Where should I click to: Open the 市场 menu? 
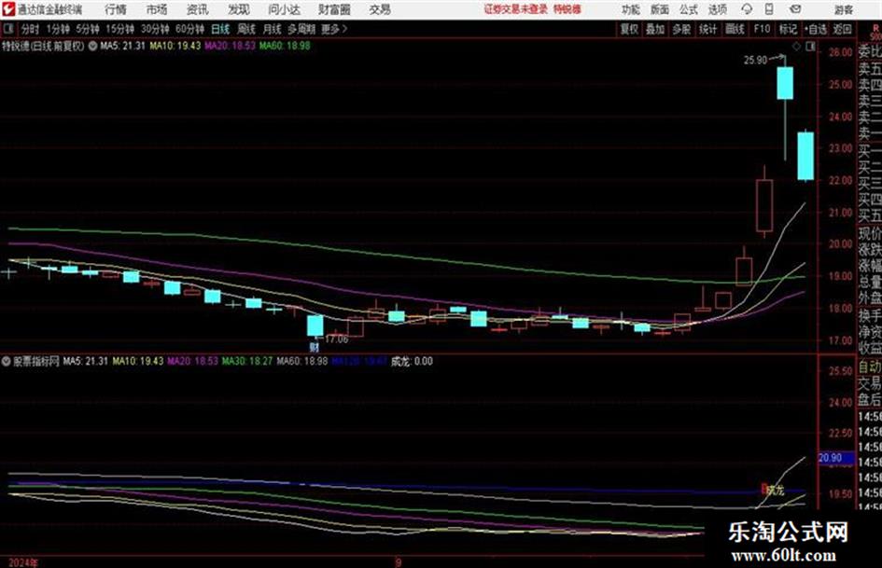click(x=157, y=9)
